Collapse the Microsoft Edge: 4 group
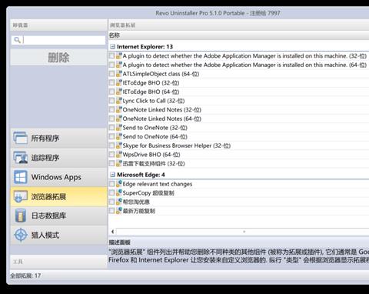This screenshot has height=294, width=369. 112,175
